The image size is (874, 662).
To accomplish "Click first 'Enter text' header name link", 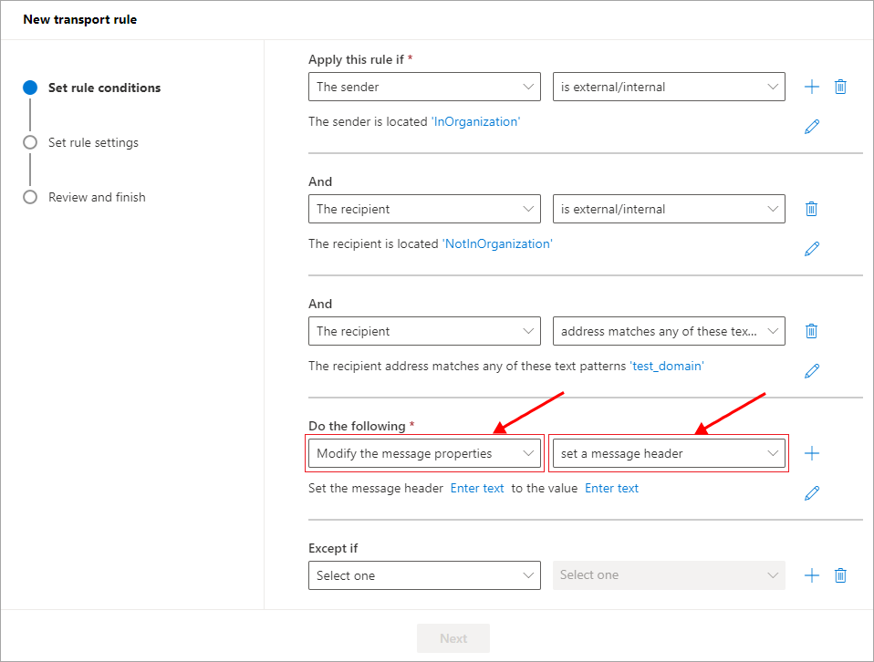I will [477, 488].
